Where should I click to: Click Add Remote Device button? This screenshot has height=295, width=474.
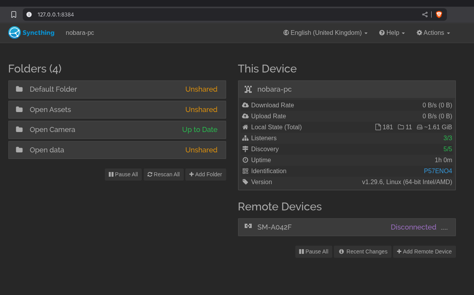coord(425,252)
